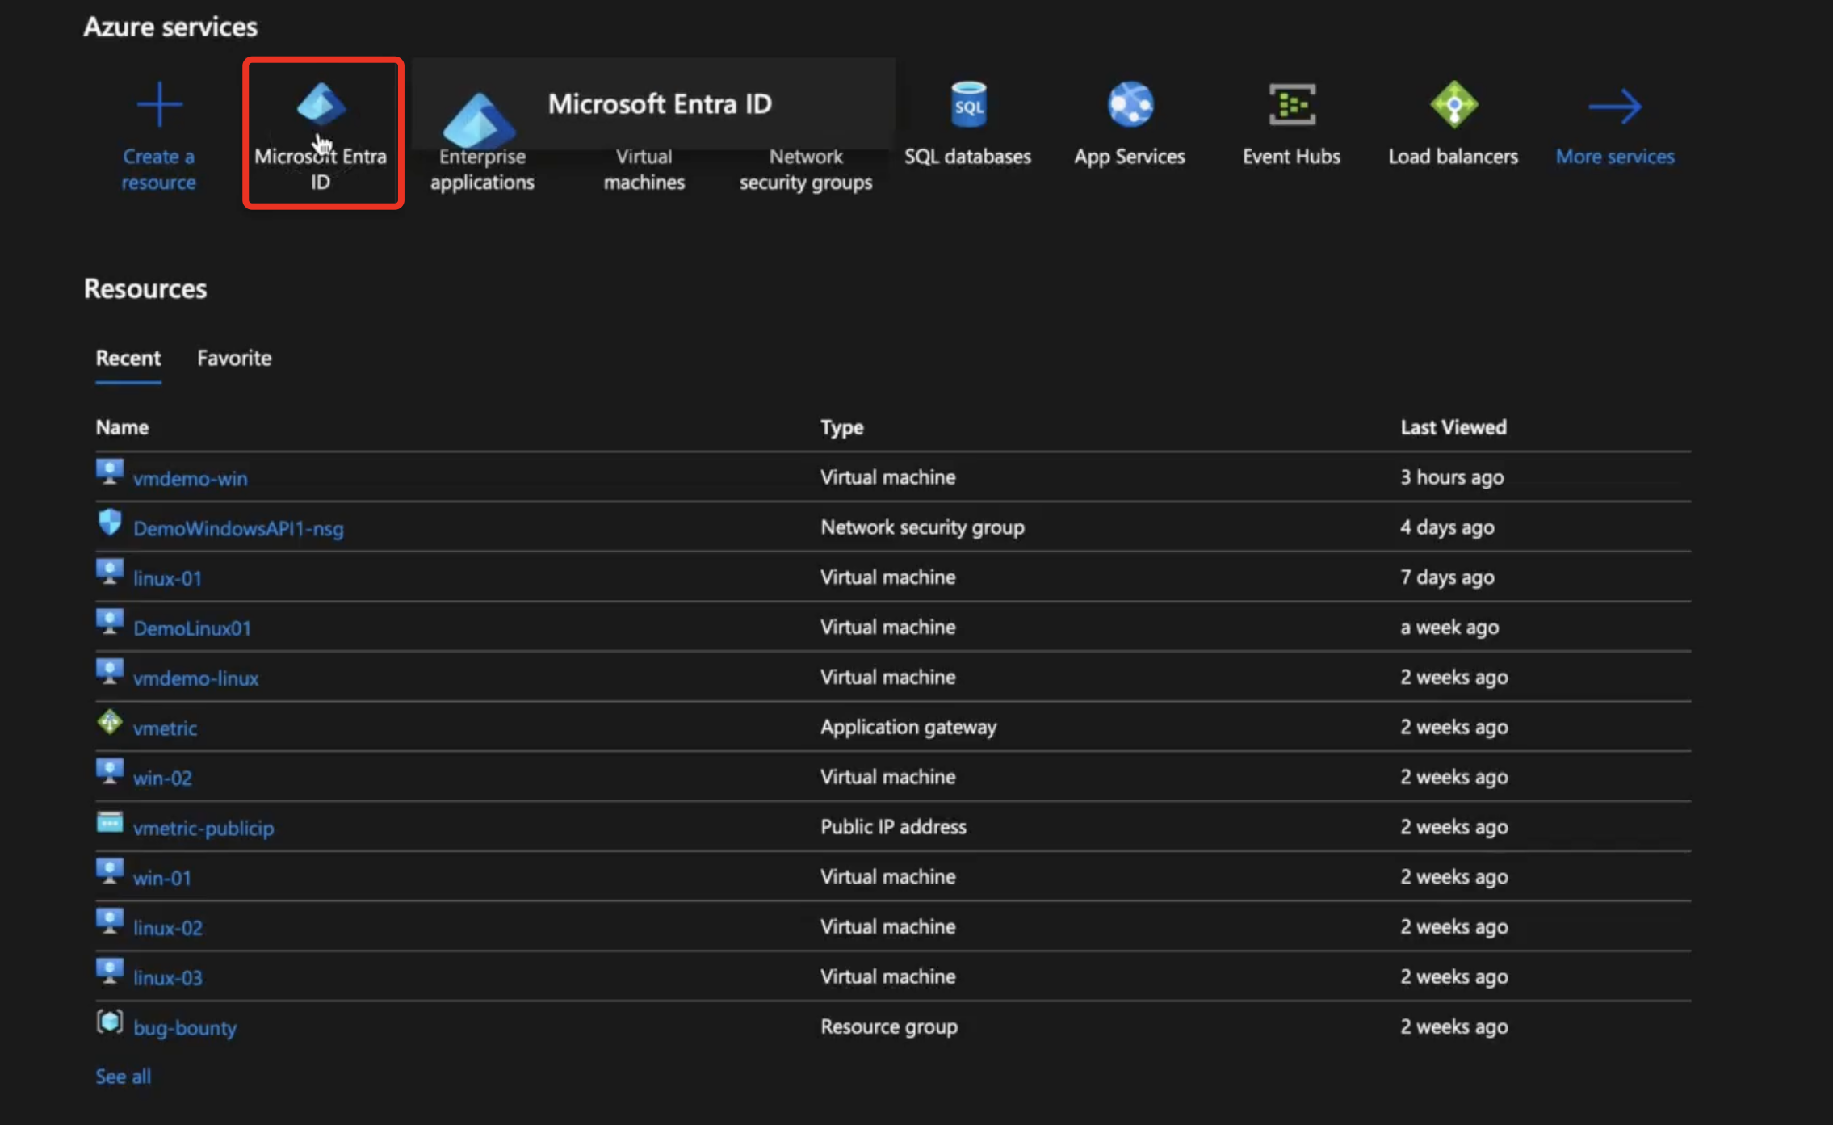
Task: Click the VM icon beside win-02
Action: point(110,771)
